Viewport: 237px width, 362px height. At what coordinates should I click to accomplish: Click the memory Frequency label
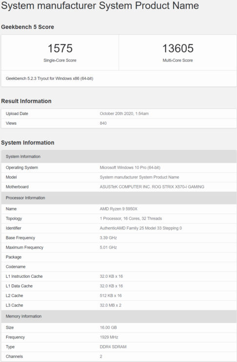tap(15, 338)
